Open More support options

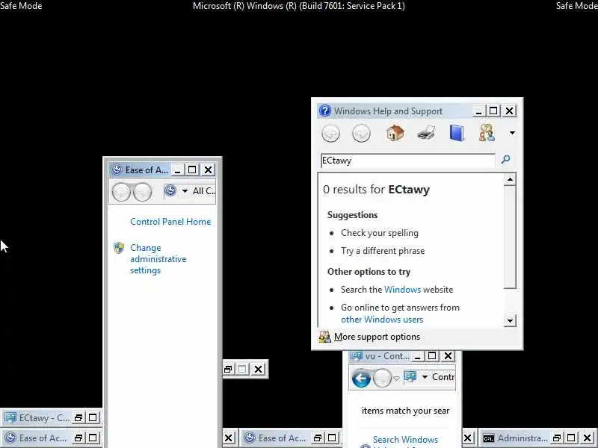tap(377, 337)
